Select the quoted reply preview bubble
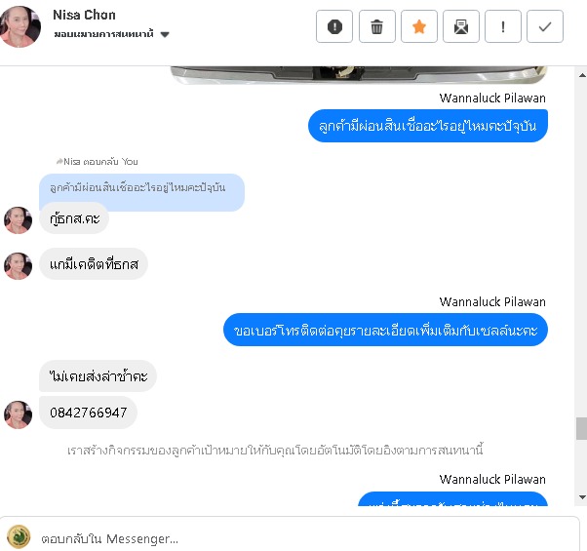Screen dimensions: 587x551 pos(141,188)
